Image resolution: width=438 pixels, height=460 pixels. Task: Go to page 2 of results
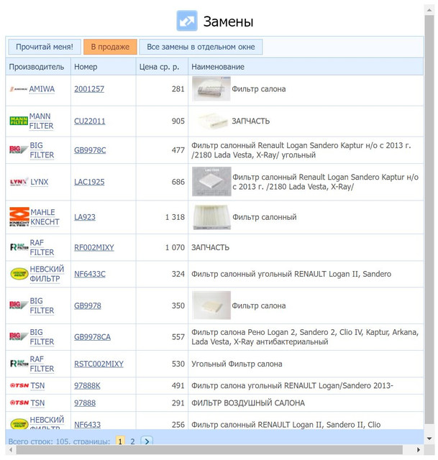click(132, 441)
